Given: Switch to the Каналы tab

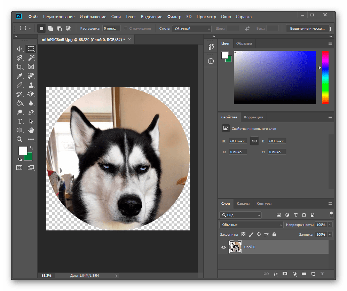Looking at the screenshot, I should pyautogui.click(x=243, y=204).
